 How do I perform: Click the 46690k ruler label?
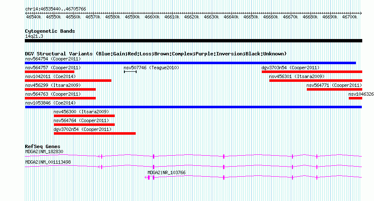coord(330,17)
